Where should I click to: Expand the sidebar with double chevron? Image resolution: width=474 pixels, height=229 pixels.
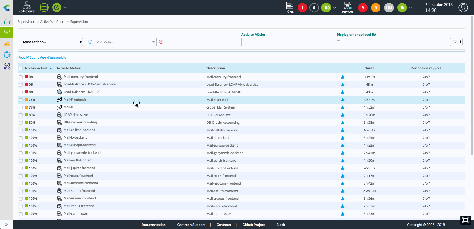pos(6,225)
